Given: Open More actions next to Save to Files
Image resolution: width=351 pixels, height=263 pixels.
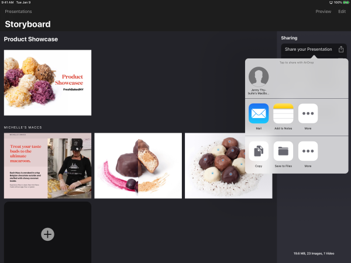Looking at the screenshot, I should coord(308,151).
